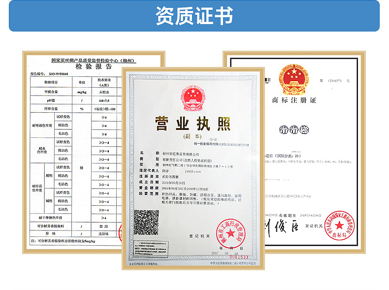This screenshot has width=389, height=290.
Task: Click the 国际分类: 25 line on the certificate
Action: pyautogui.click(x=283, y=156)
